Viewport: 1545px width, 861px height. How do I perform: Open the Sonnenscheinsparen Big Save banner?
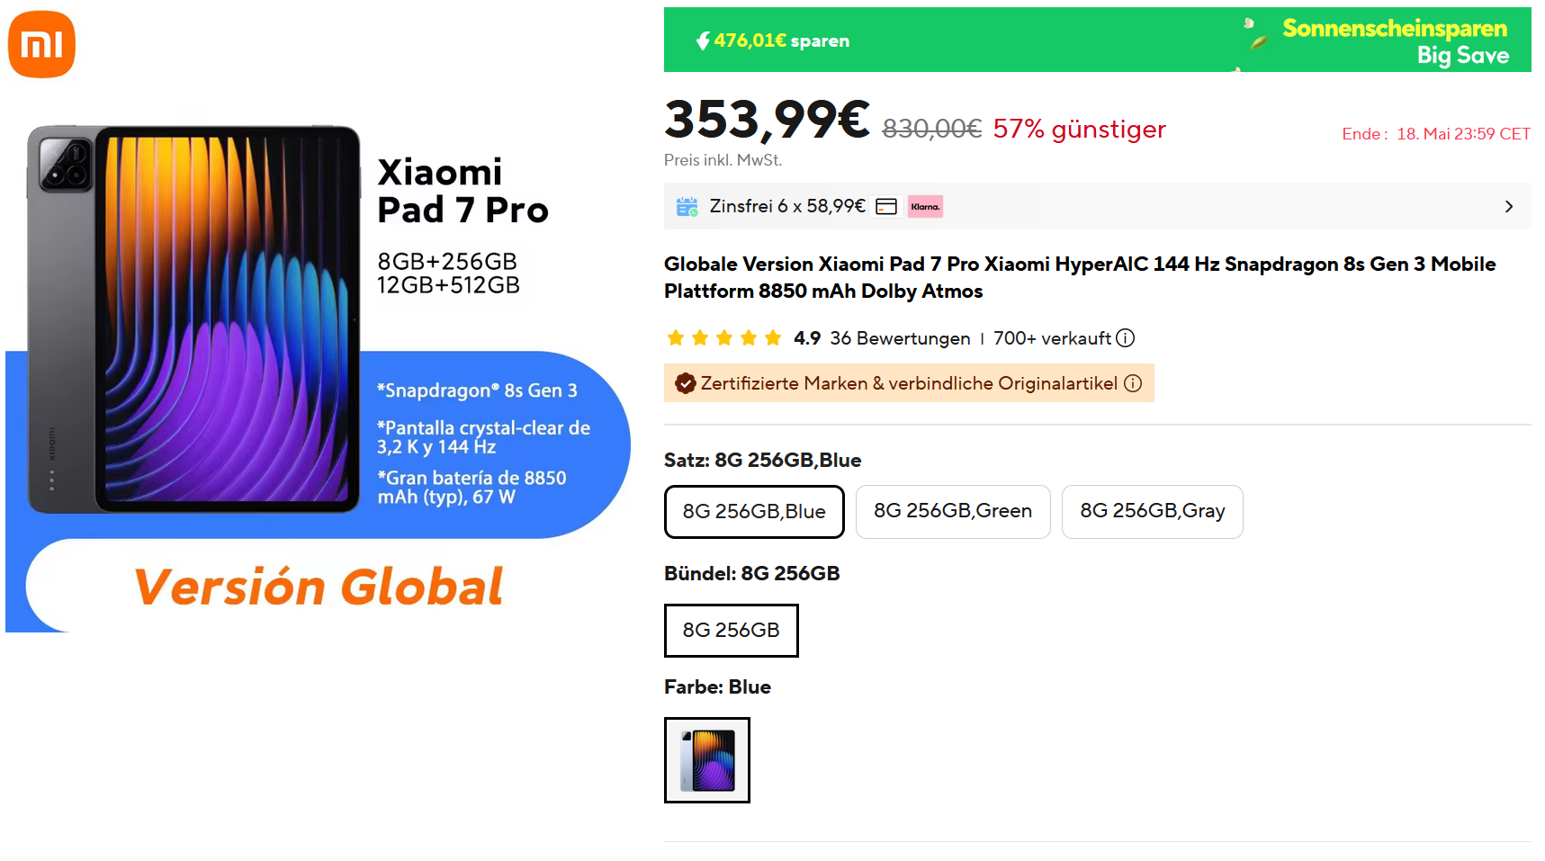tap(1393, 40)
